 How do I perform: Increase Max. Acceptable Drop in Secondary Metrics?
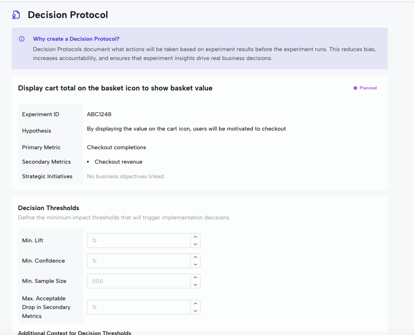(195, 304)
